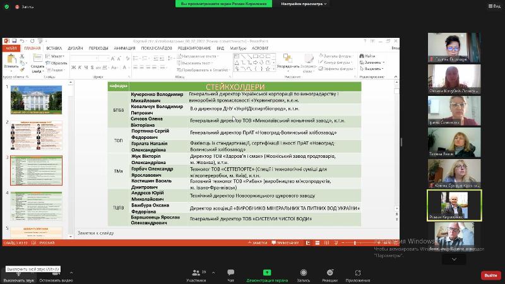Toggle the ЗАМЕТКИ notes pane
The height and width of the screenshot is (284, 505).
point(258,243)
